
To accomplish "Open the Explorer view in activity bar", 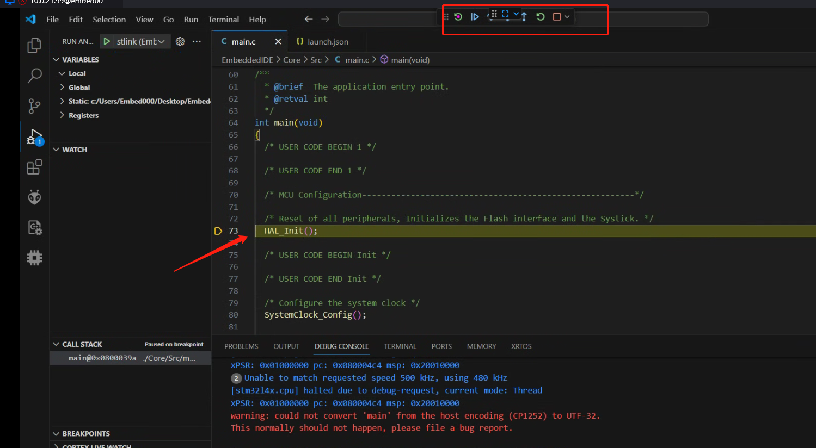I will tap(34, 45).
